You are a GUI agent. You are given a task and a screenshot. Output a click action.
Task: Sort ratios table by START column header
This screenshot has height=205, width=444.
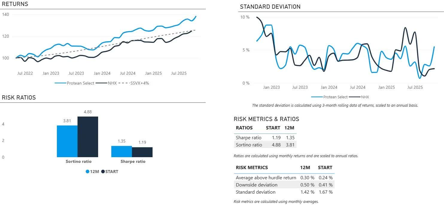(x=273, y=128)
